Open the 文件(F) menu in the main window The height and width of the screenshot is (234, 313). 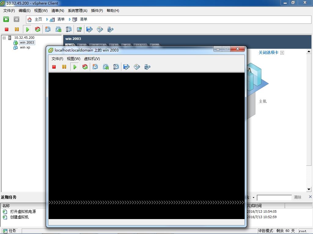[x=9, y=11]
